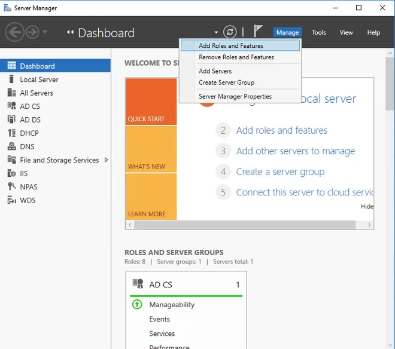395x349 pixels.
Task: Open dropdown arrow beside refresh icon
Action: tap(216, 32)
